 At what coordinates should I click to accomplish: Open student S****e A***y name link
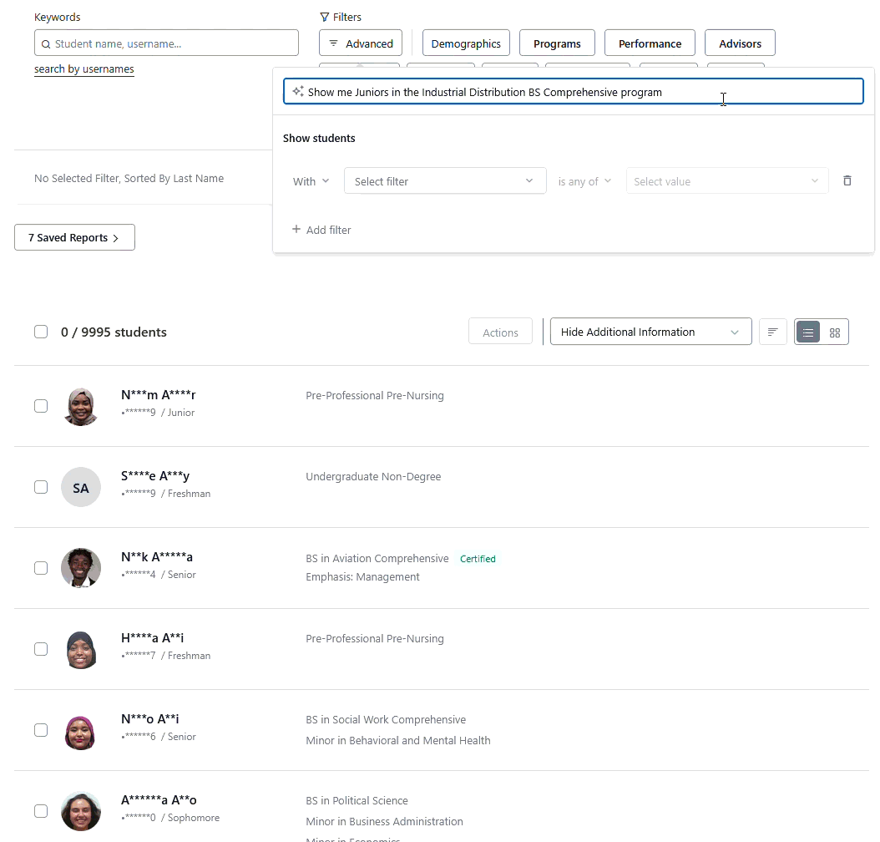point(155,476)
